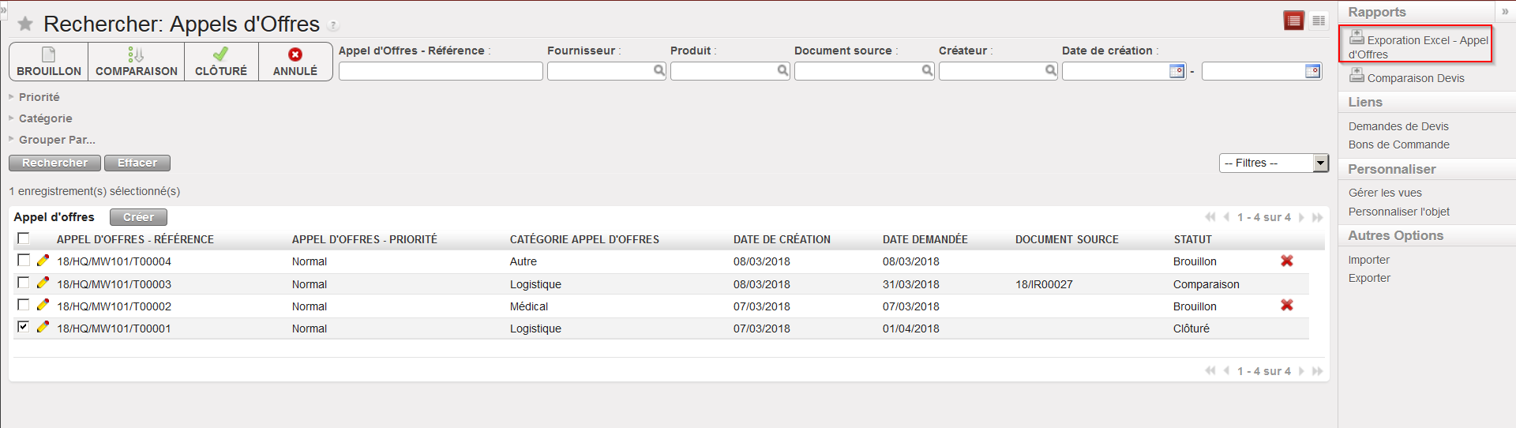
Task: Check the select-all header checkbox
Action: coord(24,238)
